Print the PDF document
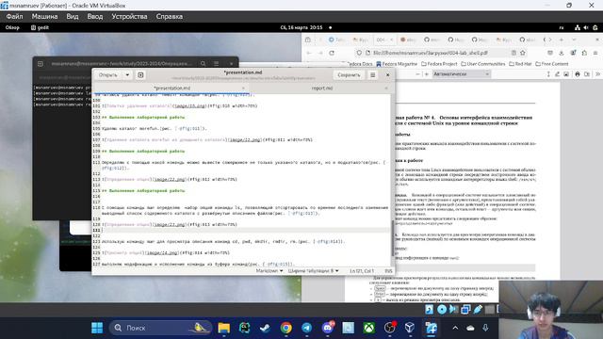This screenshot has height=339, width=603. pos(578,74)
